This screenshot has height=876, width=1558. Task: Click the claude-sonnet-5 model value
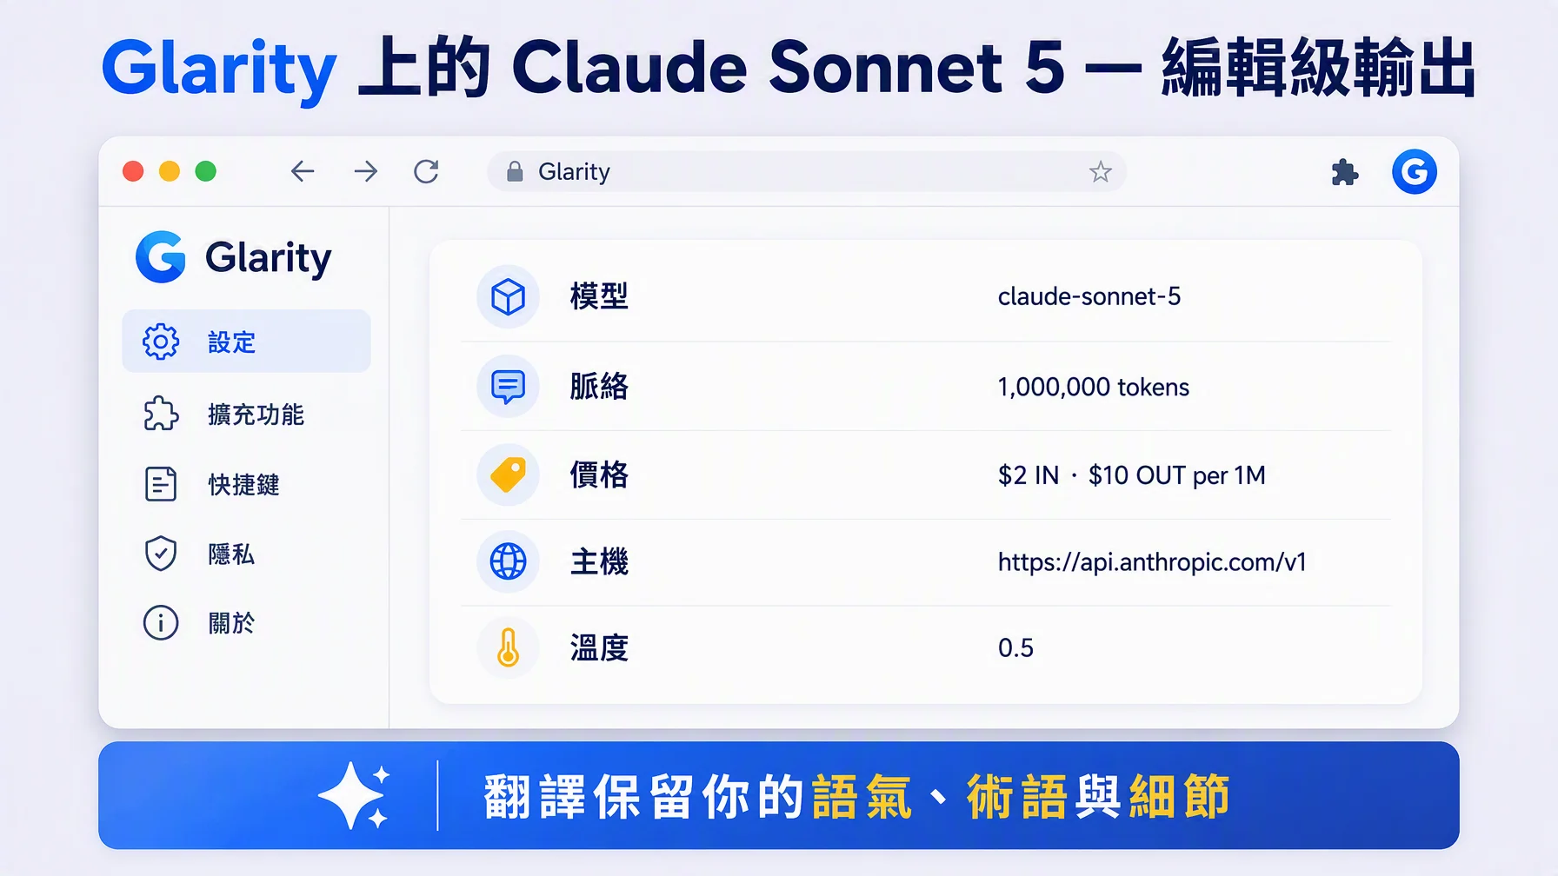[1089, 296]
